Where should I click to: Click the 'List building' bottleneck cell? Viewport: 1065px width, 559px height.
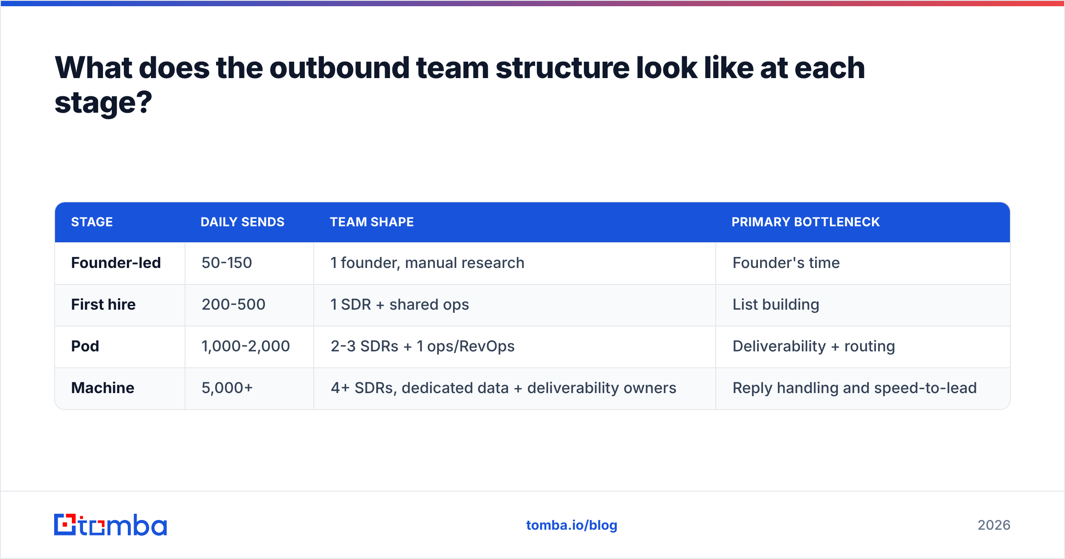pyautogui.click(x=863, y=305)
